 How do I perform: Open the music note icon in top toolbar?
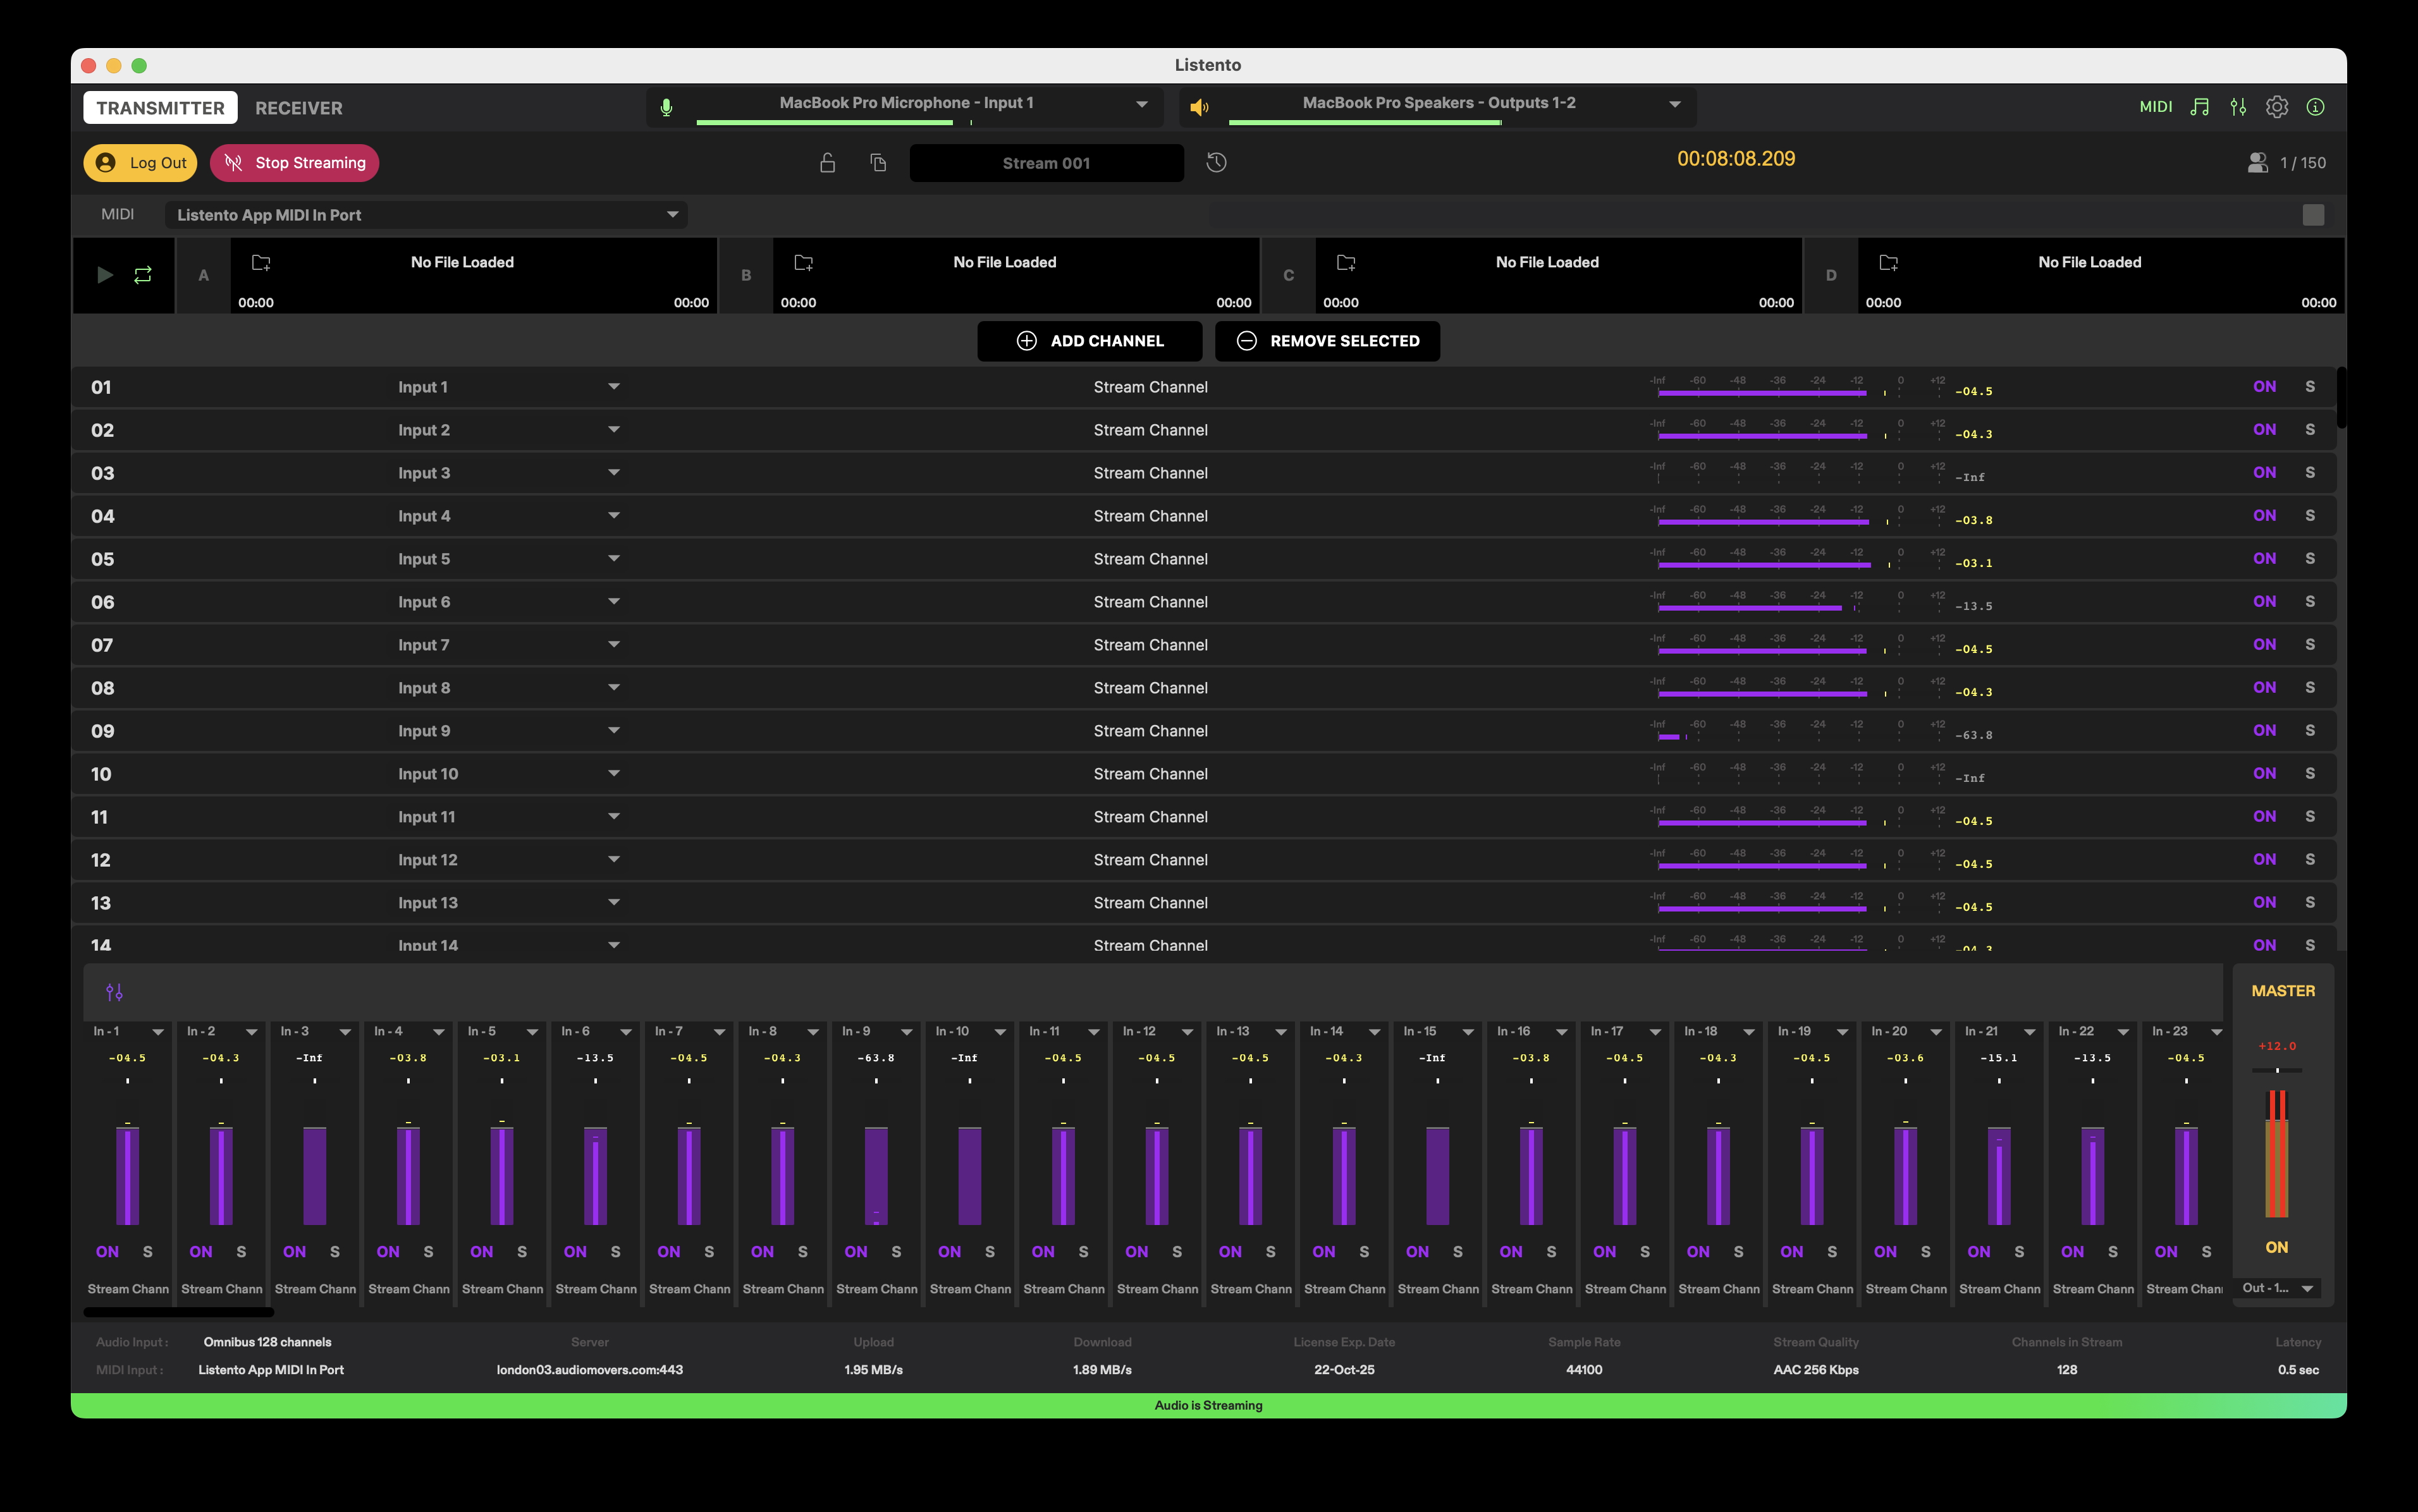(x=2199, y=107)
